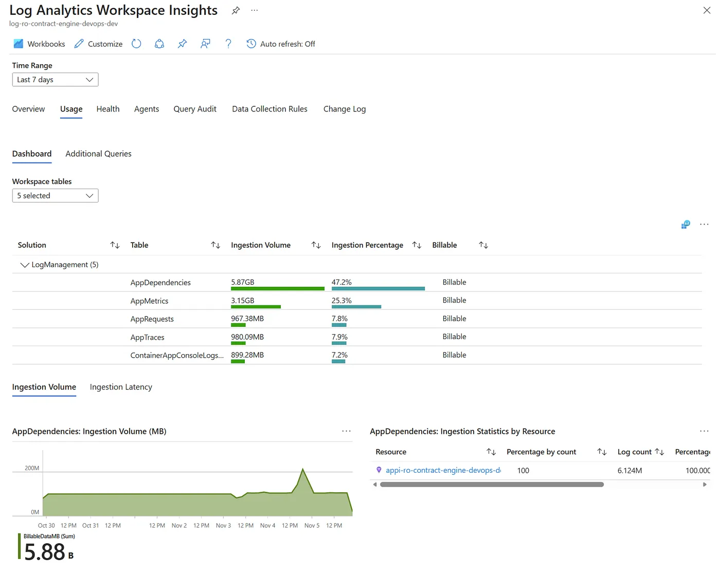Collapse the LogManagement (5) group
720x573 pixels.
point(24,265)
